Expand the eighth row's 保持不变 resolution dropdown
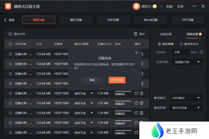 point(92,123)
